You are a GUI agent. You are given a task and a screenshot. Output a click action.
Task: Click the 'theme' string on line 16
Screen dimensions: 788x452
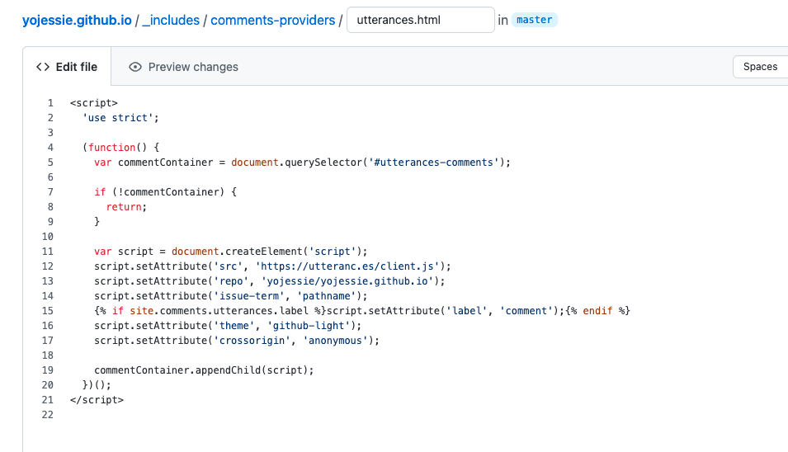point(234,326)
